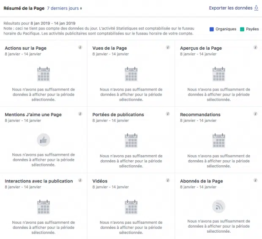Click the calendar icon in the Vidéos card
Screen dimensions: 262x239
click(x=131, y=207)
